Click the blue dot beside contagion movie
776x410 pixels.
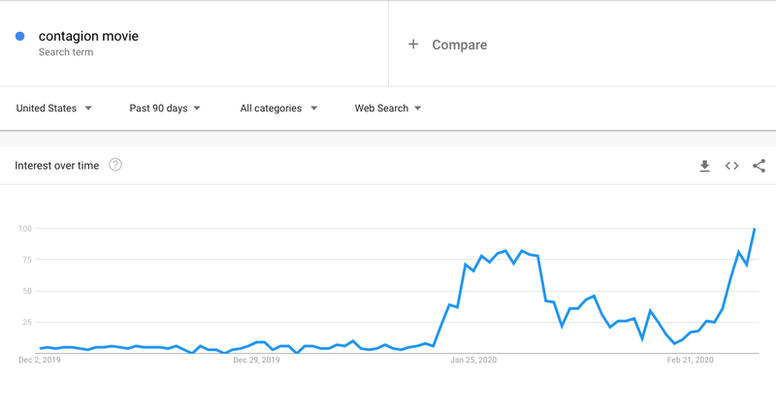pos(19,37)
